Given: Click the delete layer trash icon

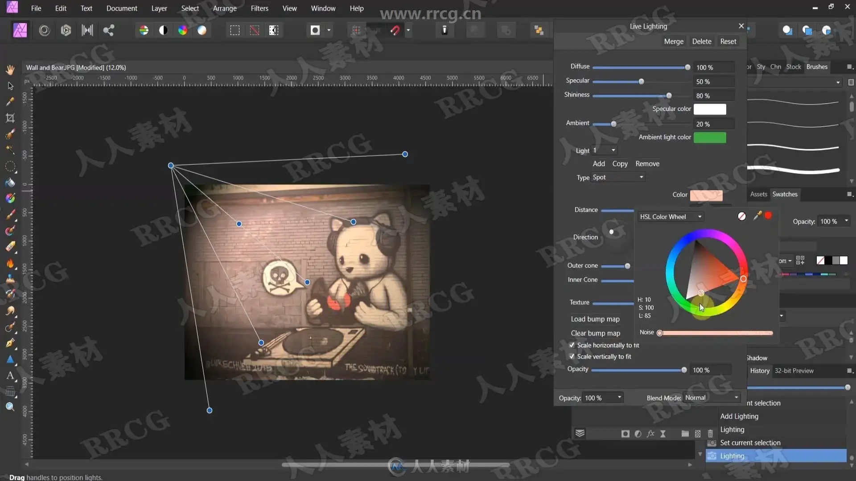Looking at the screenshot, I should click(x=710, y=433).
